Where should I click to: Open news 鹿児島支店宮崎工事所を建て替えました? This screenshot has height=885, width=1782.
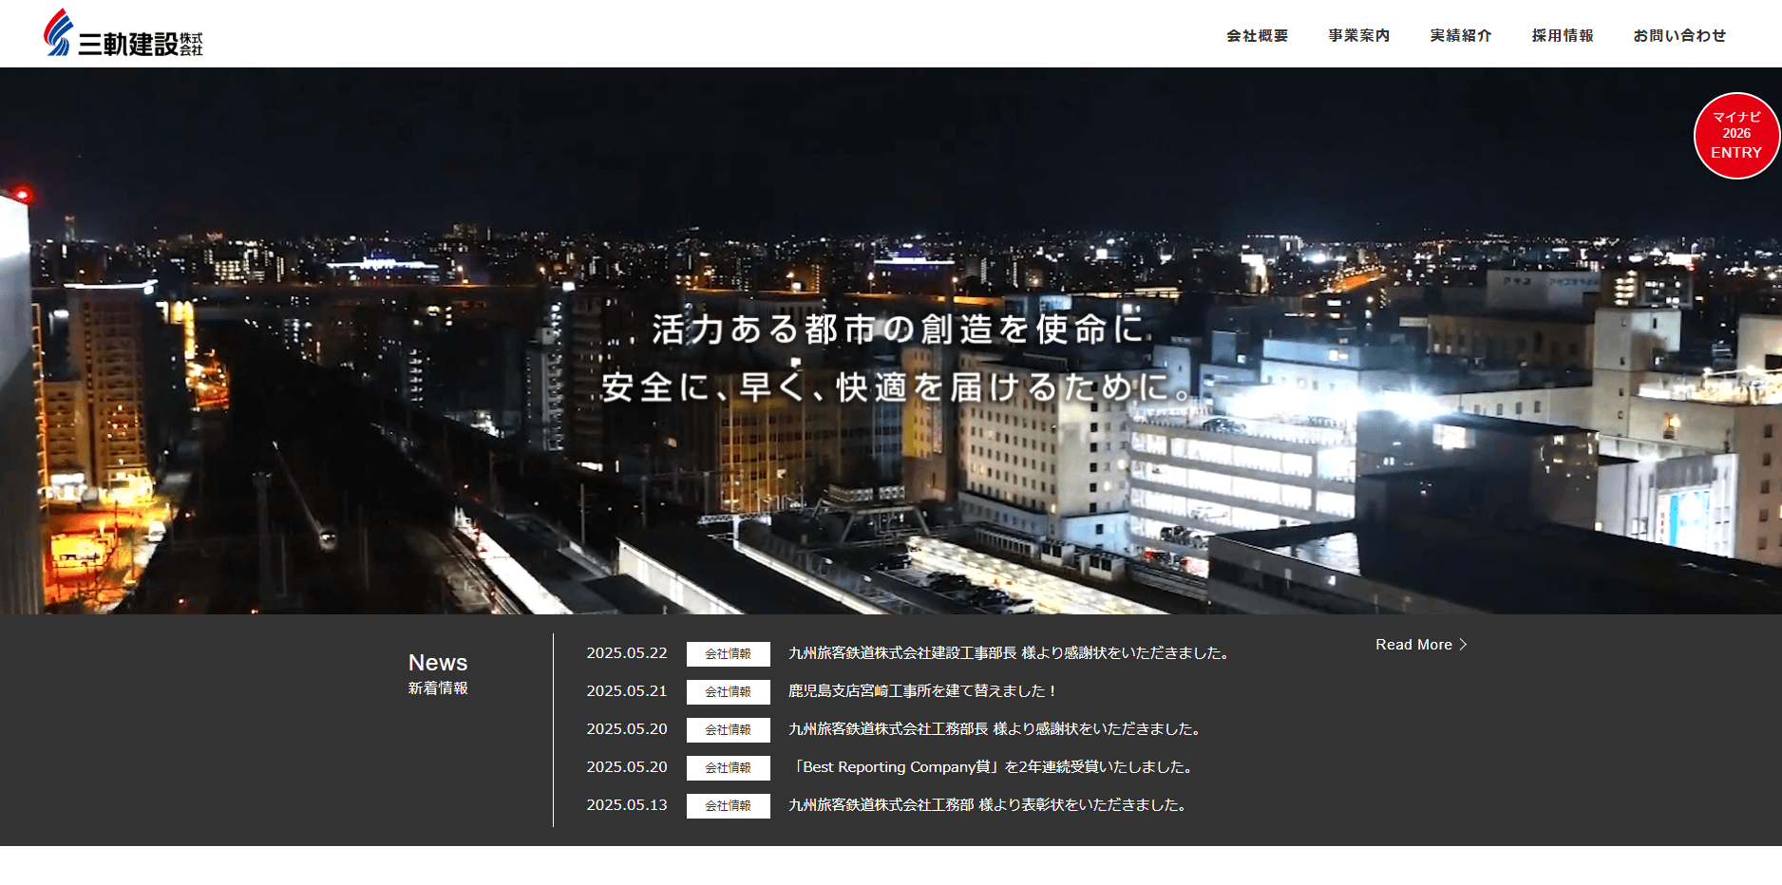click(x=923, y=691)
